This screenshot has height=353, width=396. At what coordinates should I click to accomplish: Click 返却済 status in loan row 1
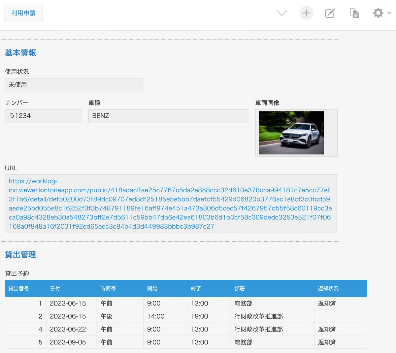tap(327, 303)
